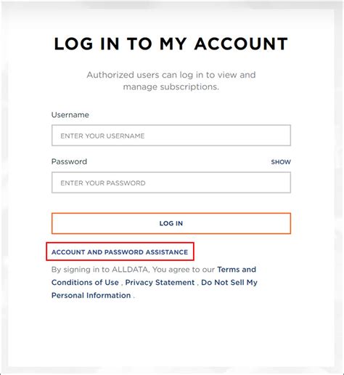Toggle SHOW to reveal the password
This screenshot has width=344, height=375.
pyautogui.click(x=281, y=162)
